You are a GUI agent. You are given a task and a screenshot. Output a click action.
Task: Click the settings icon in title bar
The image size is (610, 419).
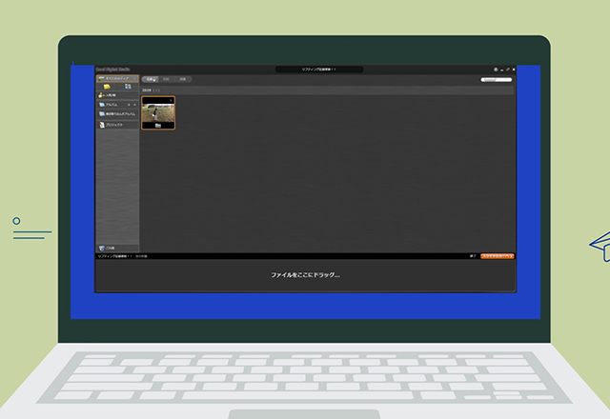click(497, 70)
